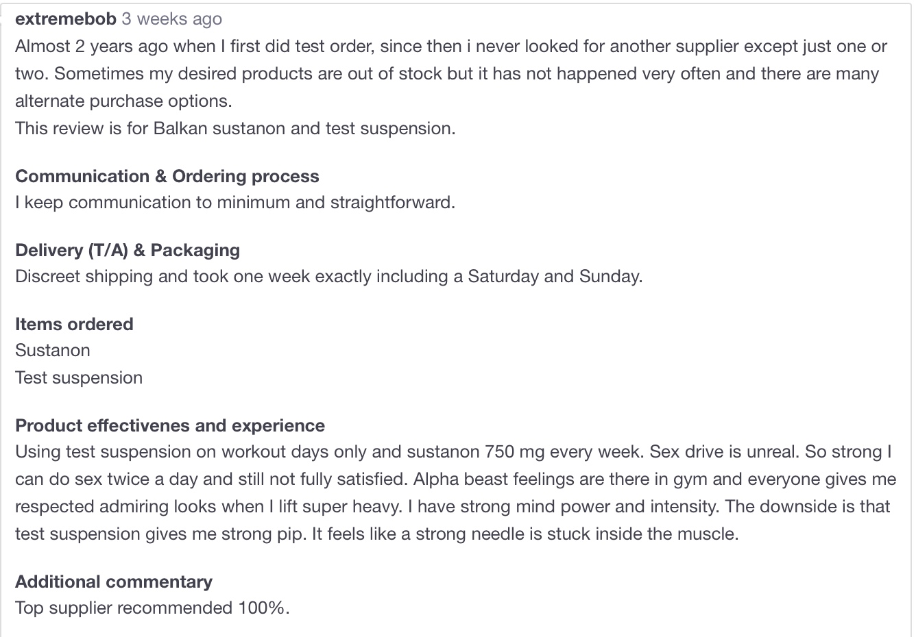The width and height of the screenshot is (916, 637).
Task: Click the sentence "I keep communication to minimum"
Action: click(235, 202)
